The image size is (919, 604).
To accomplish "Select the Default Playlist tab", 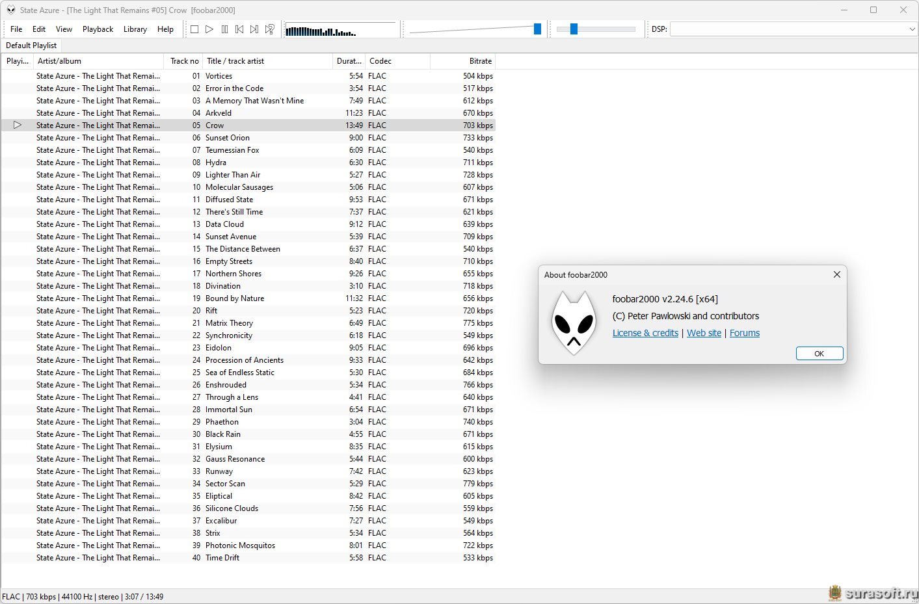I will (31, 46).
